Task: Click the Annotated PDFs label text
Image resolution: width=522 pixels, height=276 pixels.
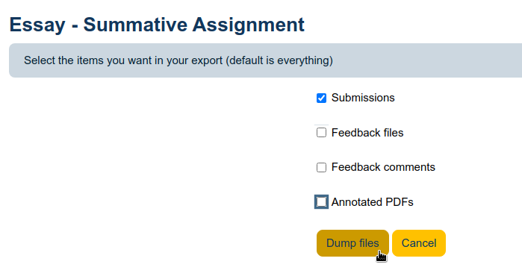Action: coord(372,202)
